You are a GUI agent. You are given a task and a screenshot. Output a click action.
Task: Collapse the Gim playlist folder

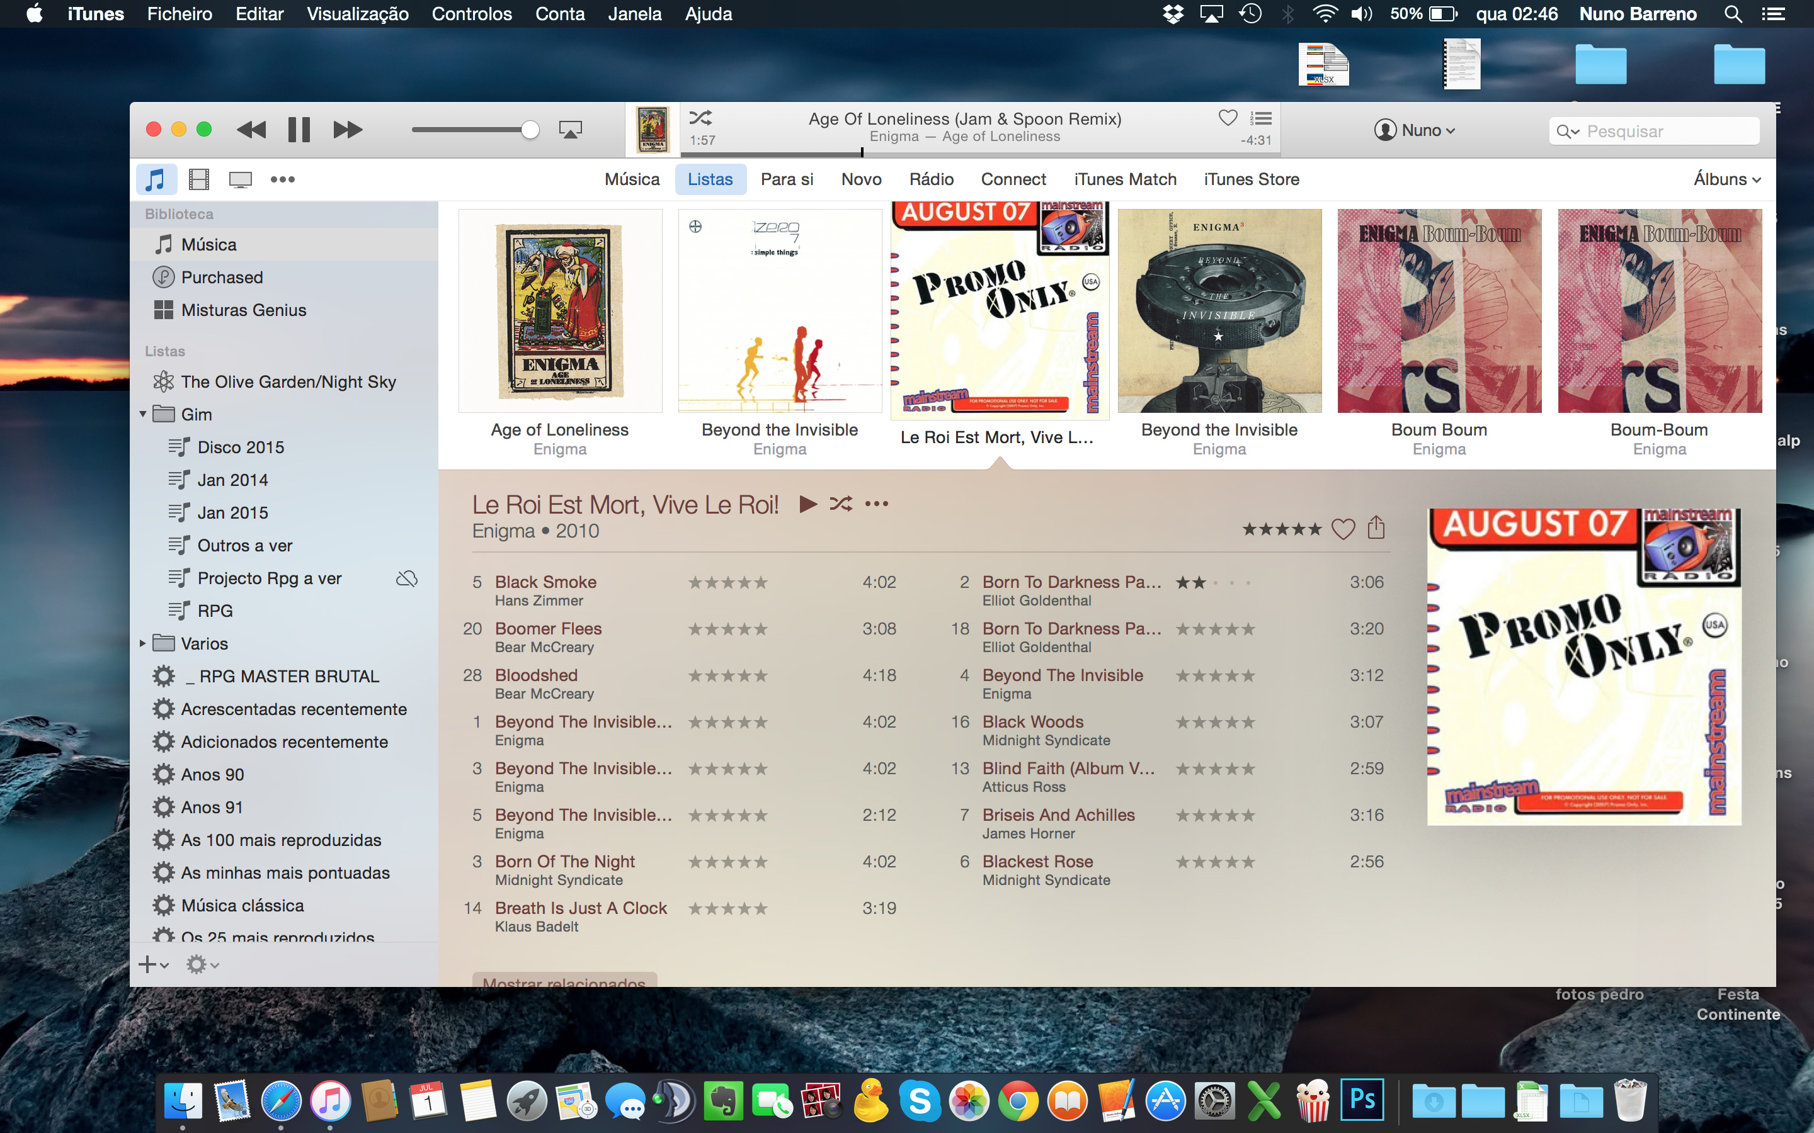pyautogui.click(x=142, y=414)
